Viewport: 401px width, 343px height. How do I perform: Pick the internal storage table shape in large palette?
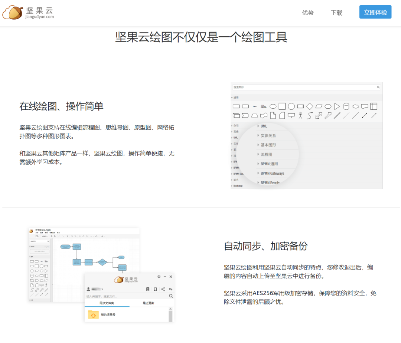[374, 106]
